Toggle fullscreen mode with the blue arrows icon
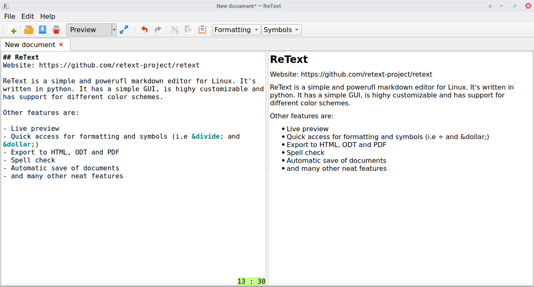 (x=124, y=30)
